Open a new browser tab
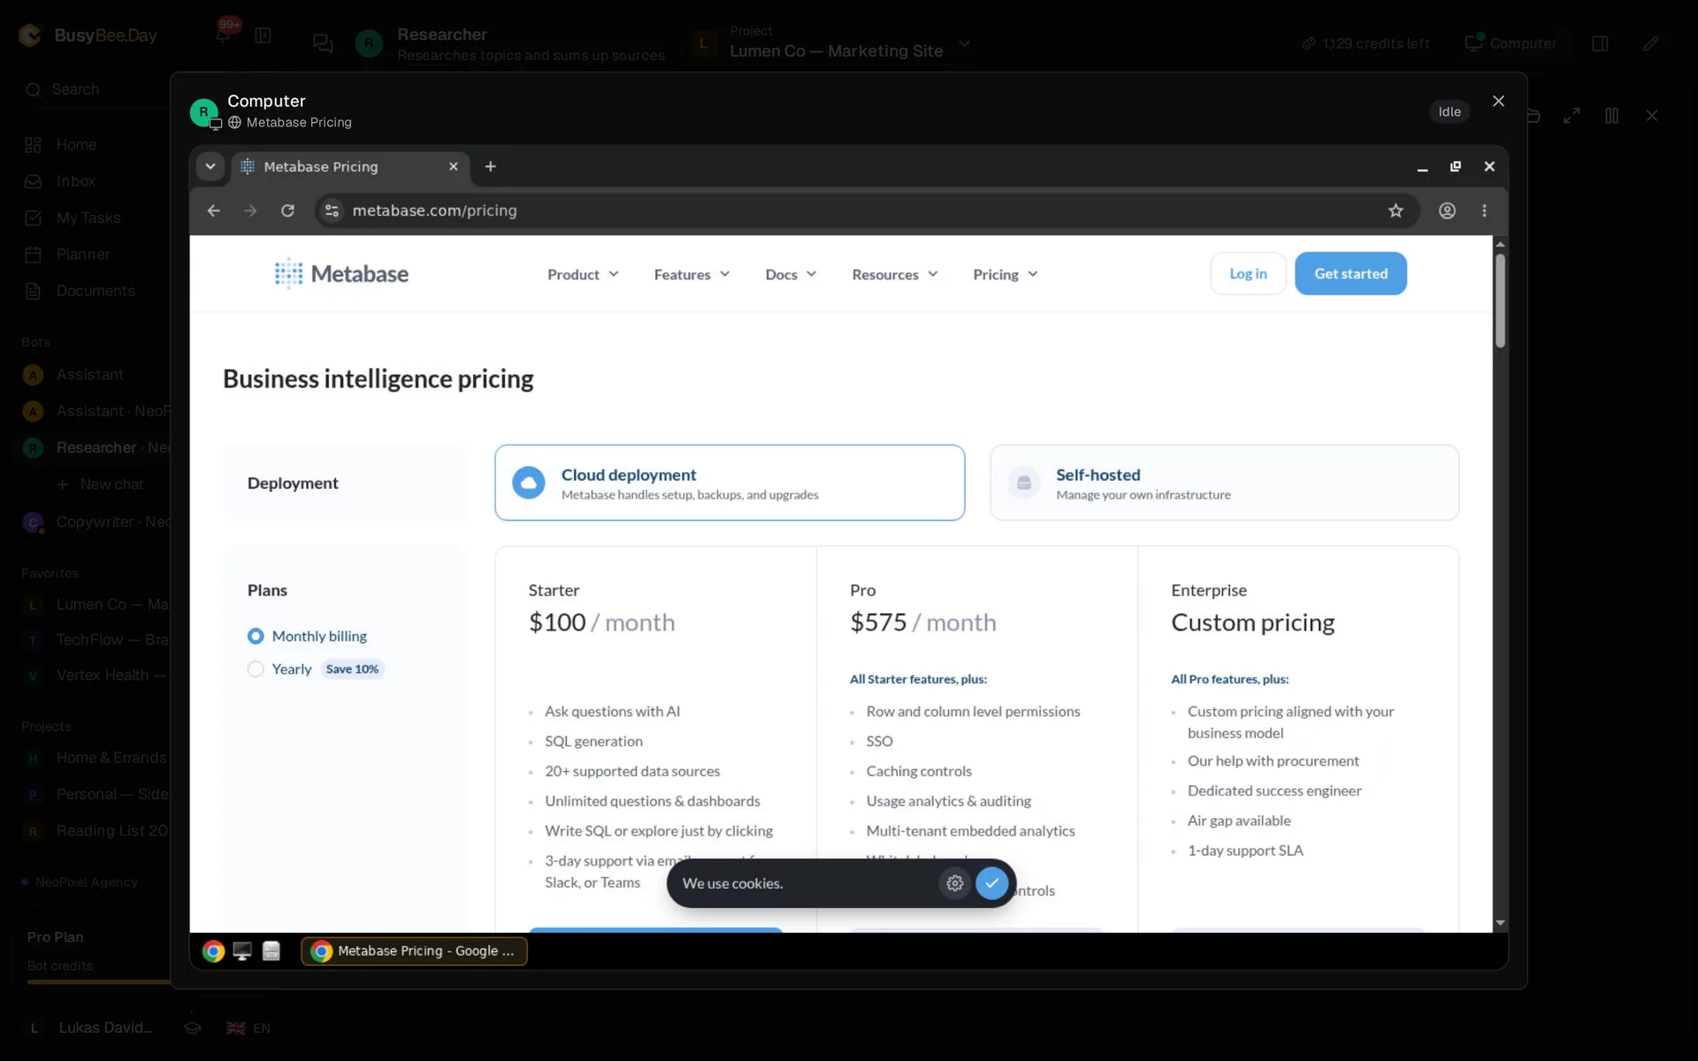 click(490, 166)
